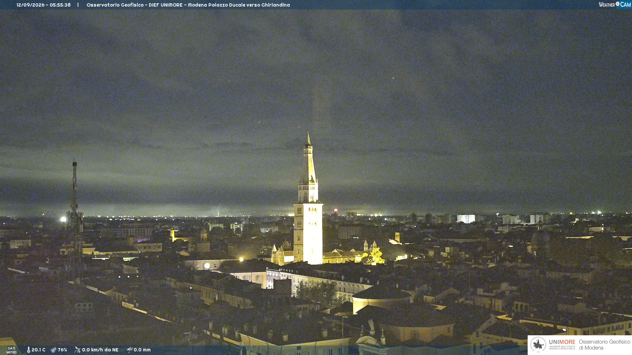The width and height of the screenshot is (632, 355).
Task: Click the DATI METEO label
Action: (12, 350)
